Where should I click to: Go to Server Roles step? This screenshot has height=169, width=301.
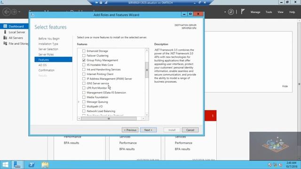(x=46, y=54)
